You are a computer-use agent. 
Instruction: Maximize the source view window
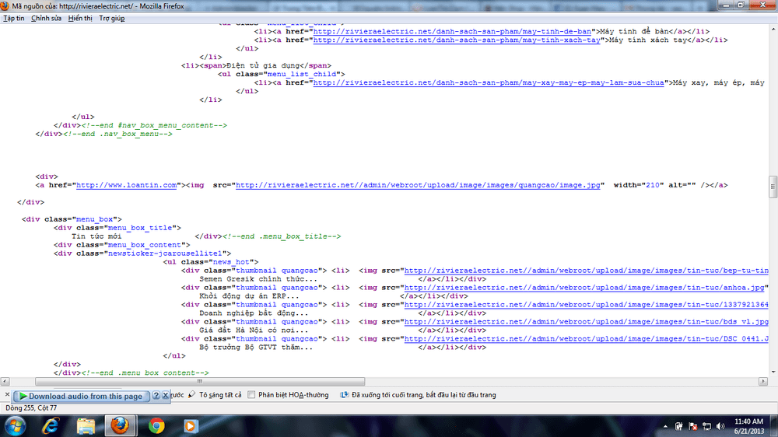click(x=741, y=5)
